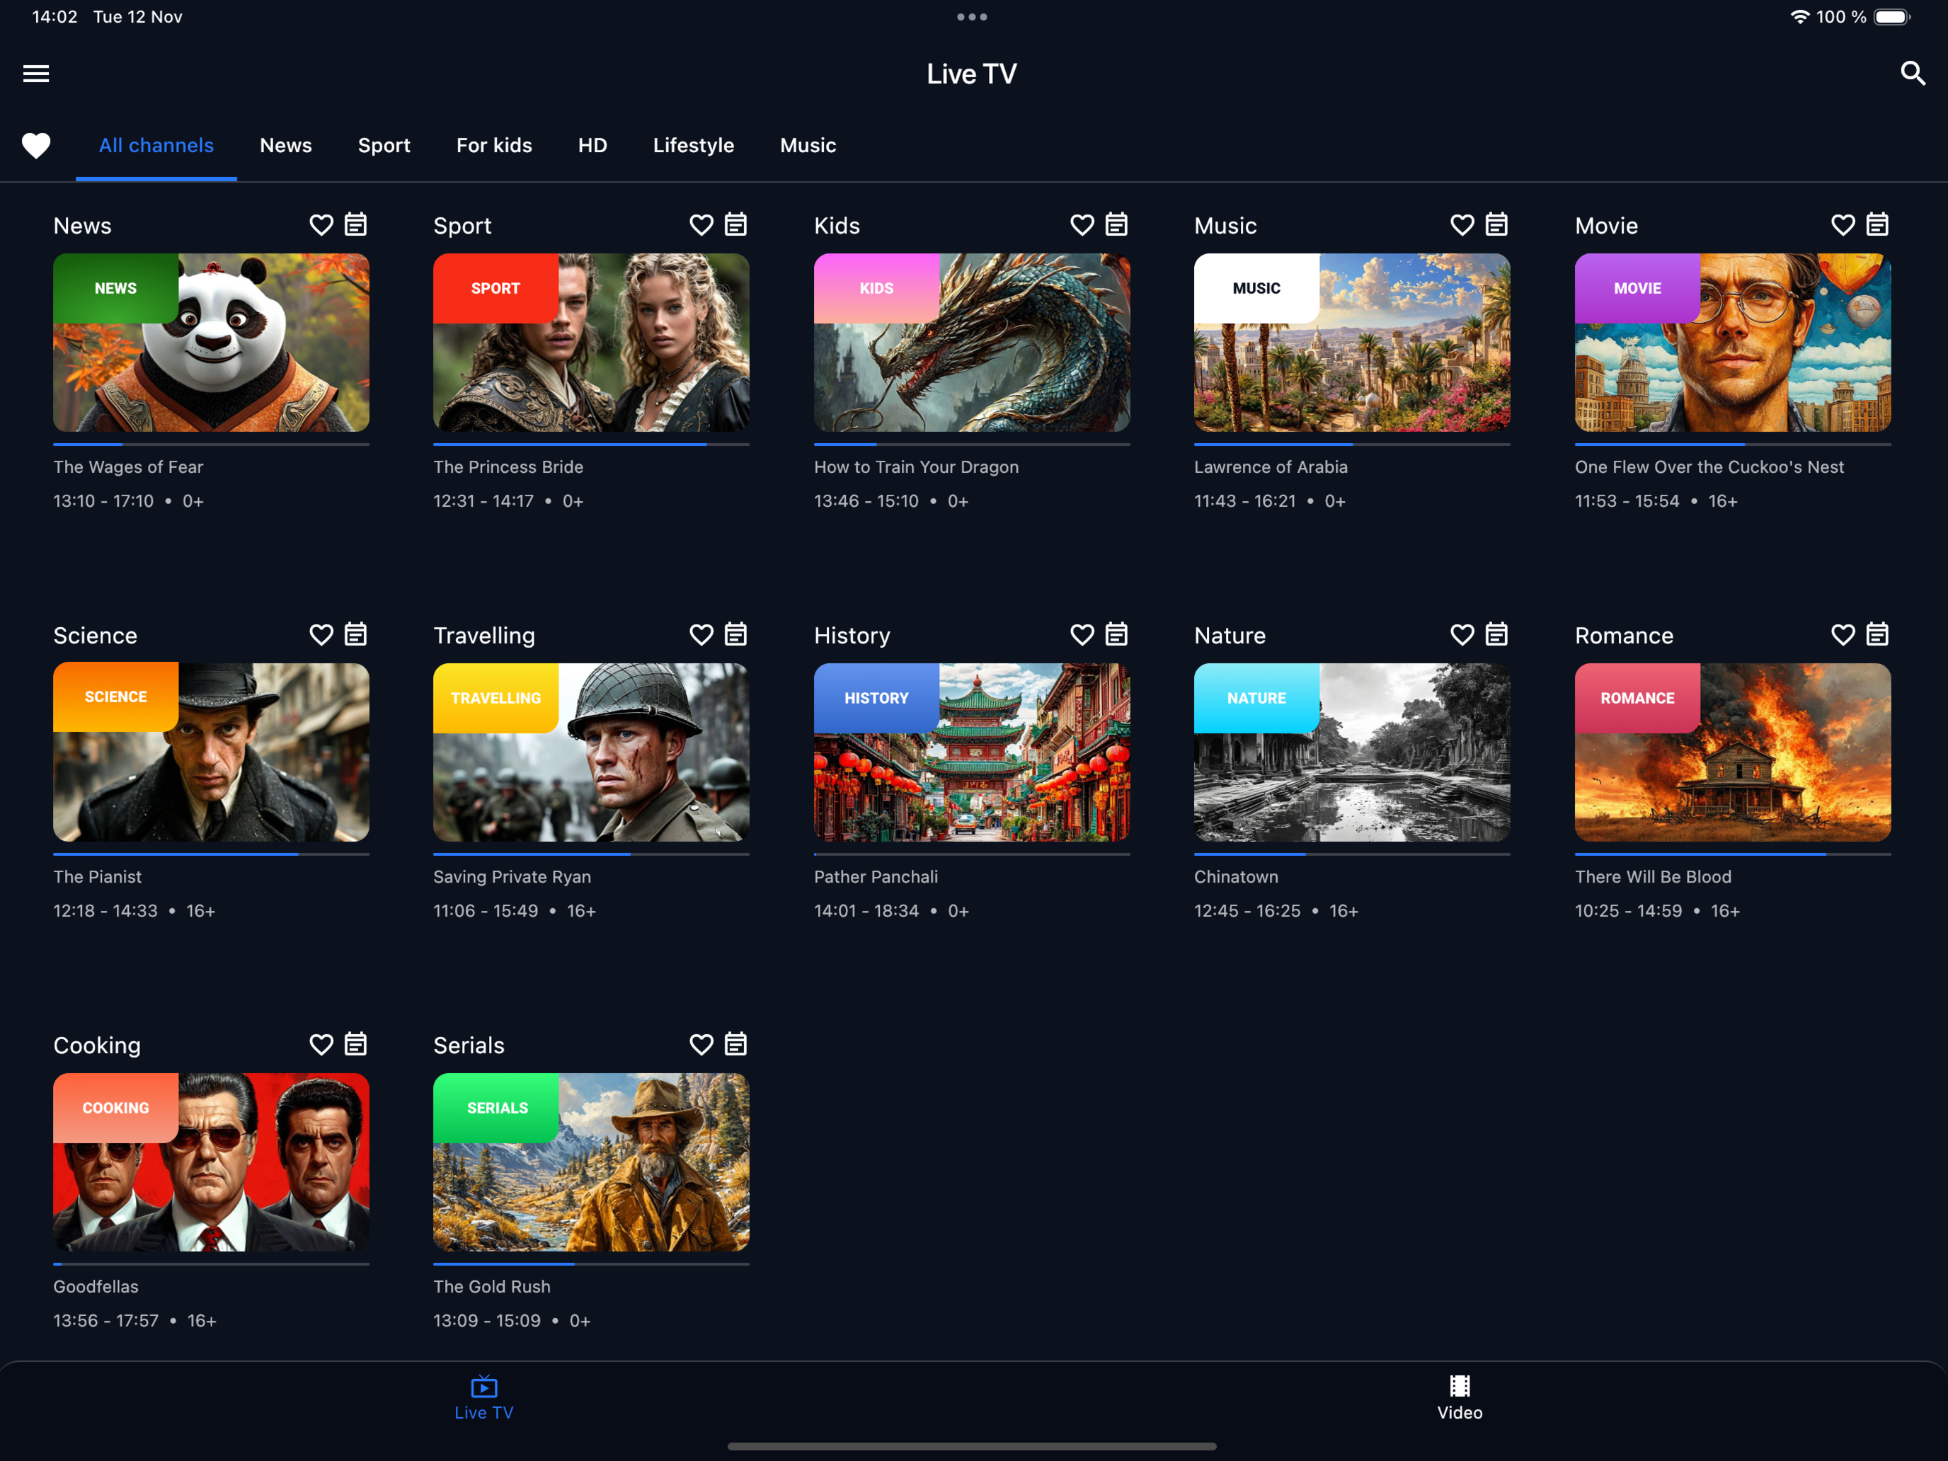The image size is (1948, 1461).
Task: Open the Science channel thumbnail
Action: click(x=212, y=752)
